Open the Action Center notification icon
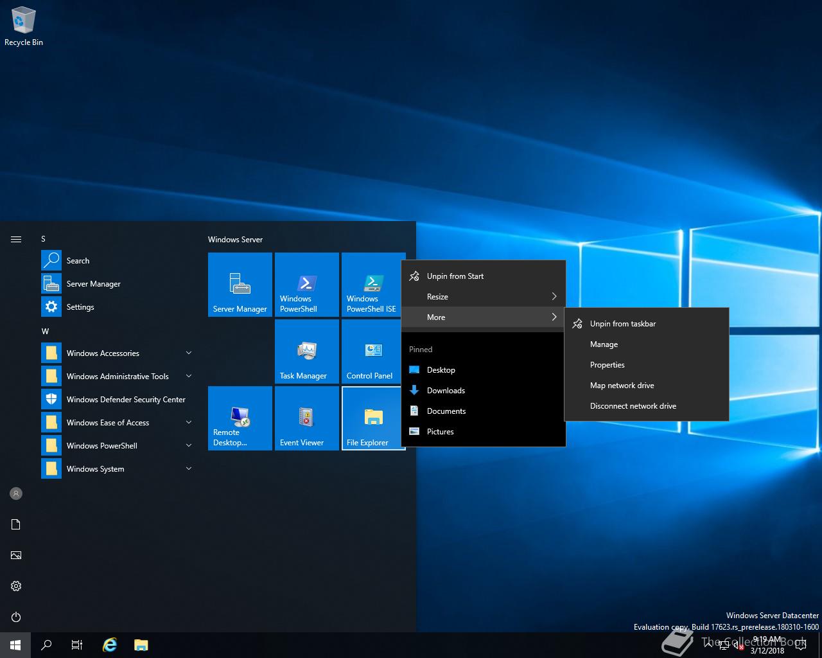This screenshot has height=658, width=822. 801,645
